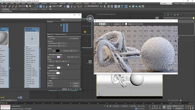Image resolution: width=195 pixels, height=110 pixels.
Task: Click No Map button for Base Color
Action: (76, 86)
